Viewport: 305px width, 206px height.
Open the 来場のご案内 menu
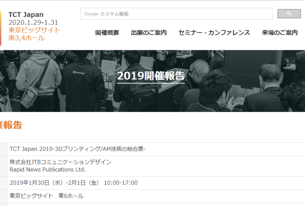tap(280, 33)
